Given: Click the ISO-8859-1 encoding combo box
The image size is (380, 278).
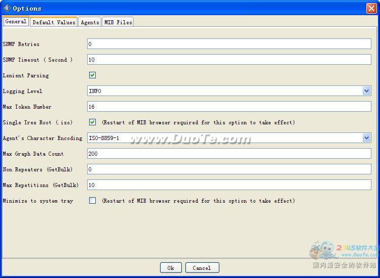Looking at the screenshot, I should coord(229,138).
